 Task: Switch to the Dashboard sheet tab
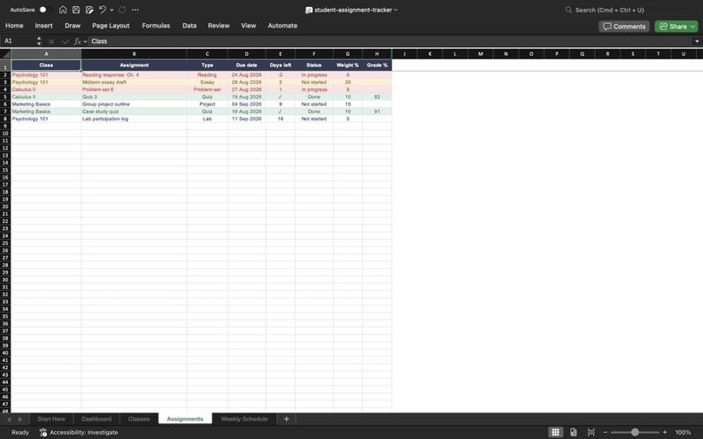tap(97, 419)
